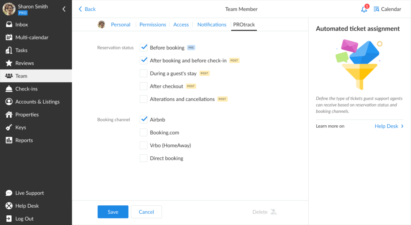Collapse the sidebar with the chevron arrow
The image size is (411, 225).
[x=64, y=9]
